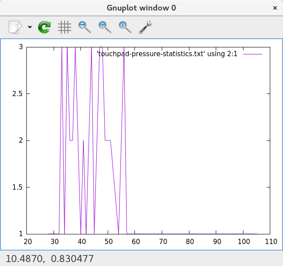The height and width of the screenshot is (266, 283).
Task: Replot the graph with the green refresh icon
Action: coord(44,27)
